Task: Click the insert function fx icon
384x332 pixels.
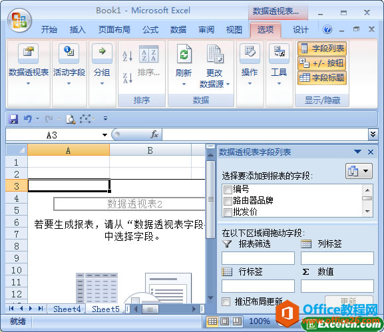Action: [x=154, y=134]
